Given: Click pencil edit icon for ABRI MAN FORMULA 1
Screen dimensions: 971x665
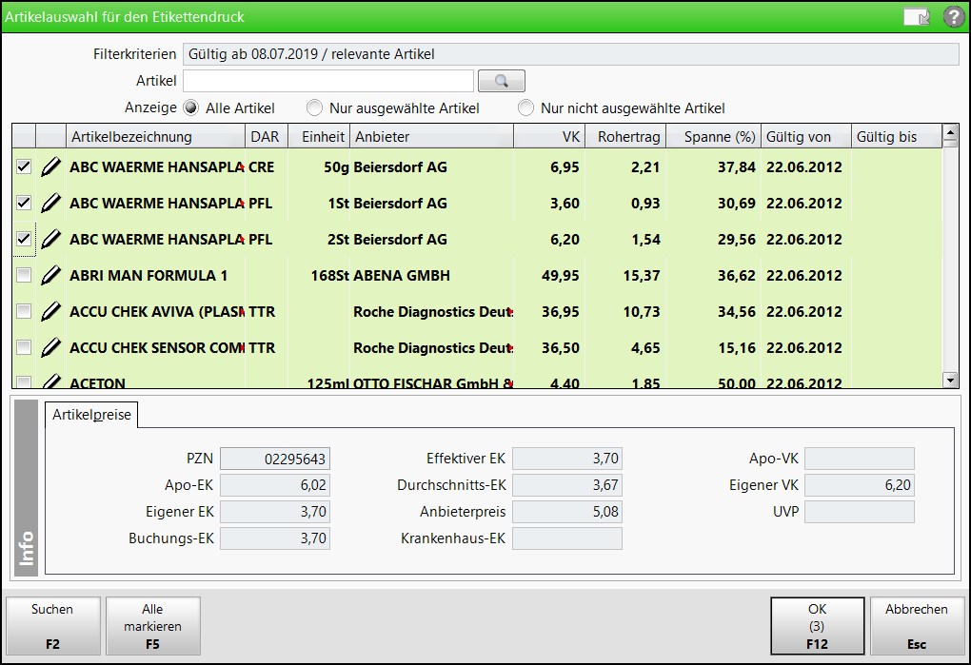Looking at the screenshot, I should 50,275.
